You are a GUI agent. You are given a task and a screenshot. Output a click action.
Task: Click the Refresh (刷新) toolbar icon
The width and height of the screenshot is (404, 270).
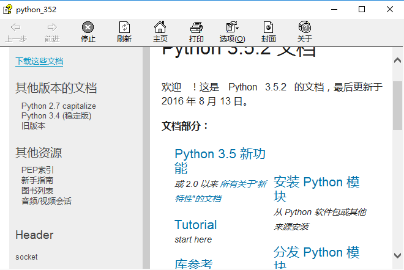point(124,27)
